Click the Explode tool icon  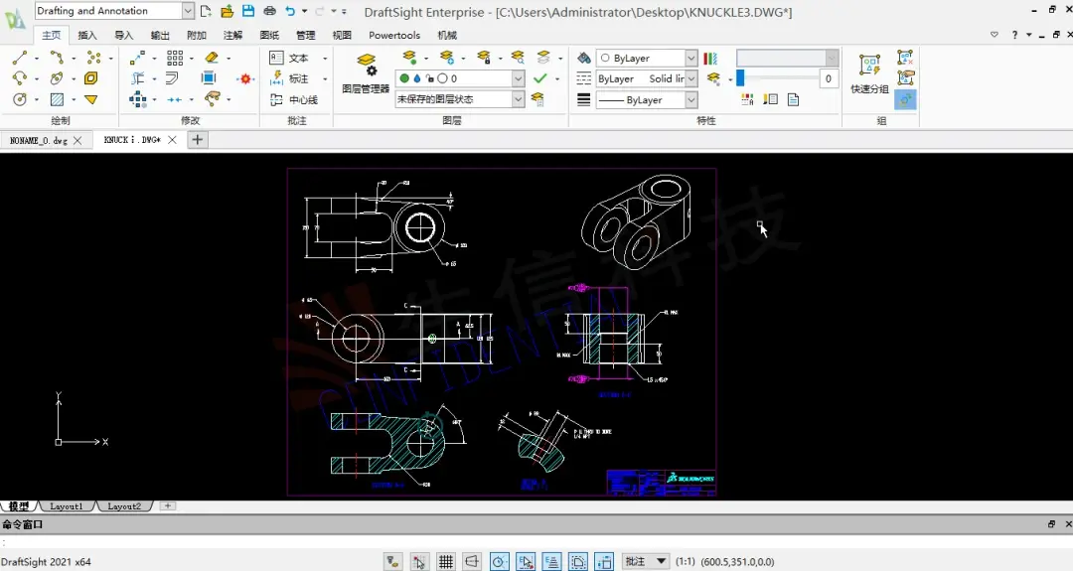tap(245, 79)
